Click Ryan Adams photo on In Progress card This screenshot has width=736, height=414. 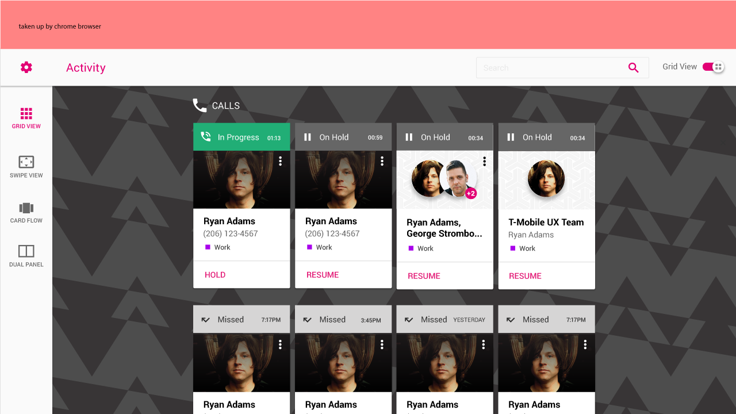(x=241, y=179)
